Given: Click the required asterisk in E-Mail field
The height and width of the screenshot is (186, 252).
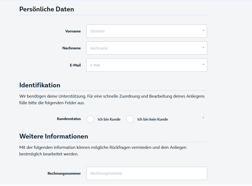Looking at the screenshot, I should [203, 65].
